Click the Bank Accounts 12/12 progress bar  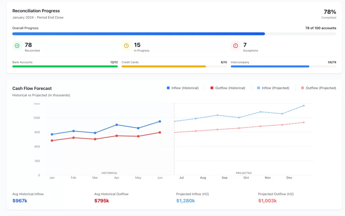tap(65, 66)
